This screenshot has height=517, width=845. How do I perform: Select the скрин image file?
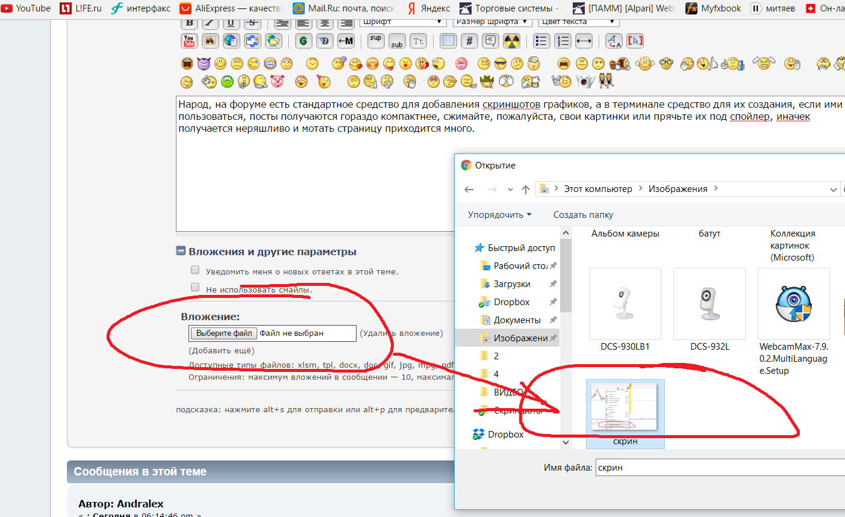pyautogui.click(x=625, y=414)
